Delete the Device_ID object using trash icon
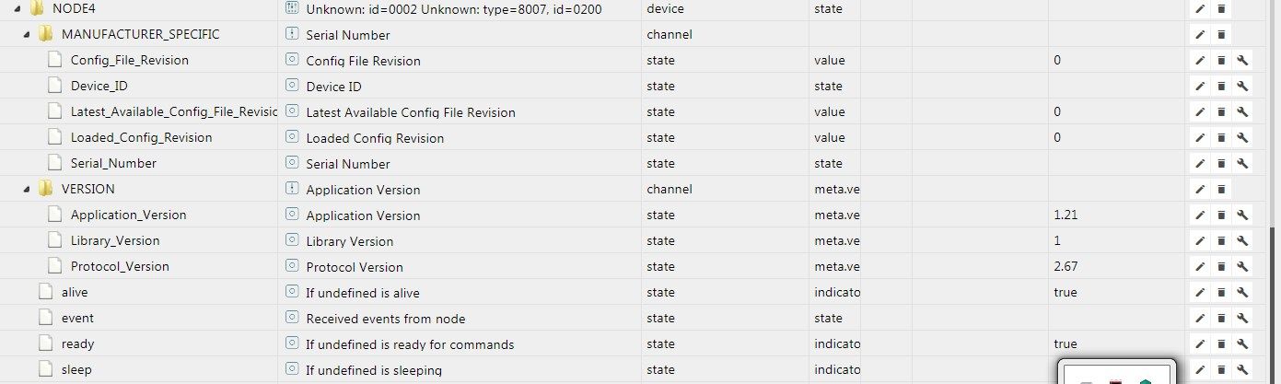This screenshot has height=384, width=1281. point(1221,87)
